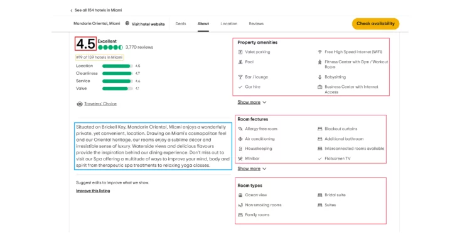This screenshot has width=467, height=237.
Task: Click the Allergy-free room icon
Action: 240,129
